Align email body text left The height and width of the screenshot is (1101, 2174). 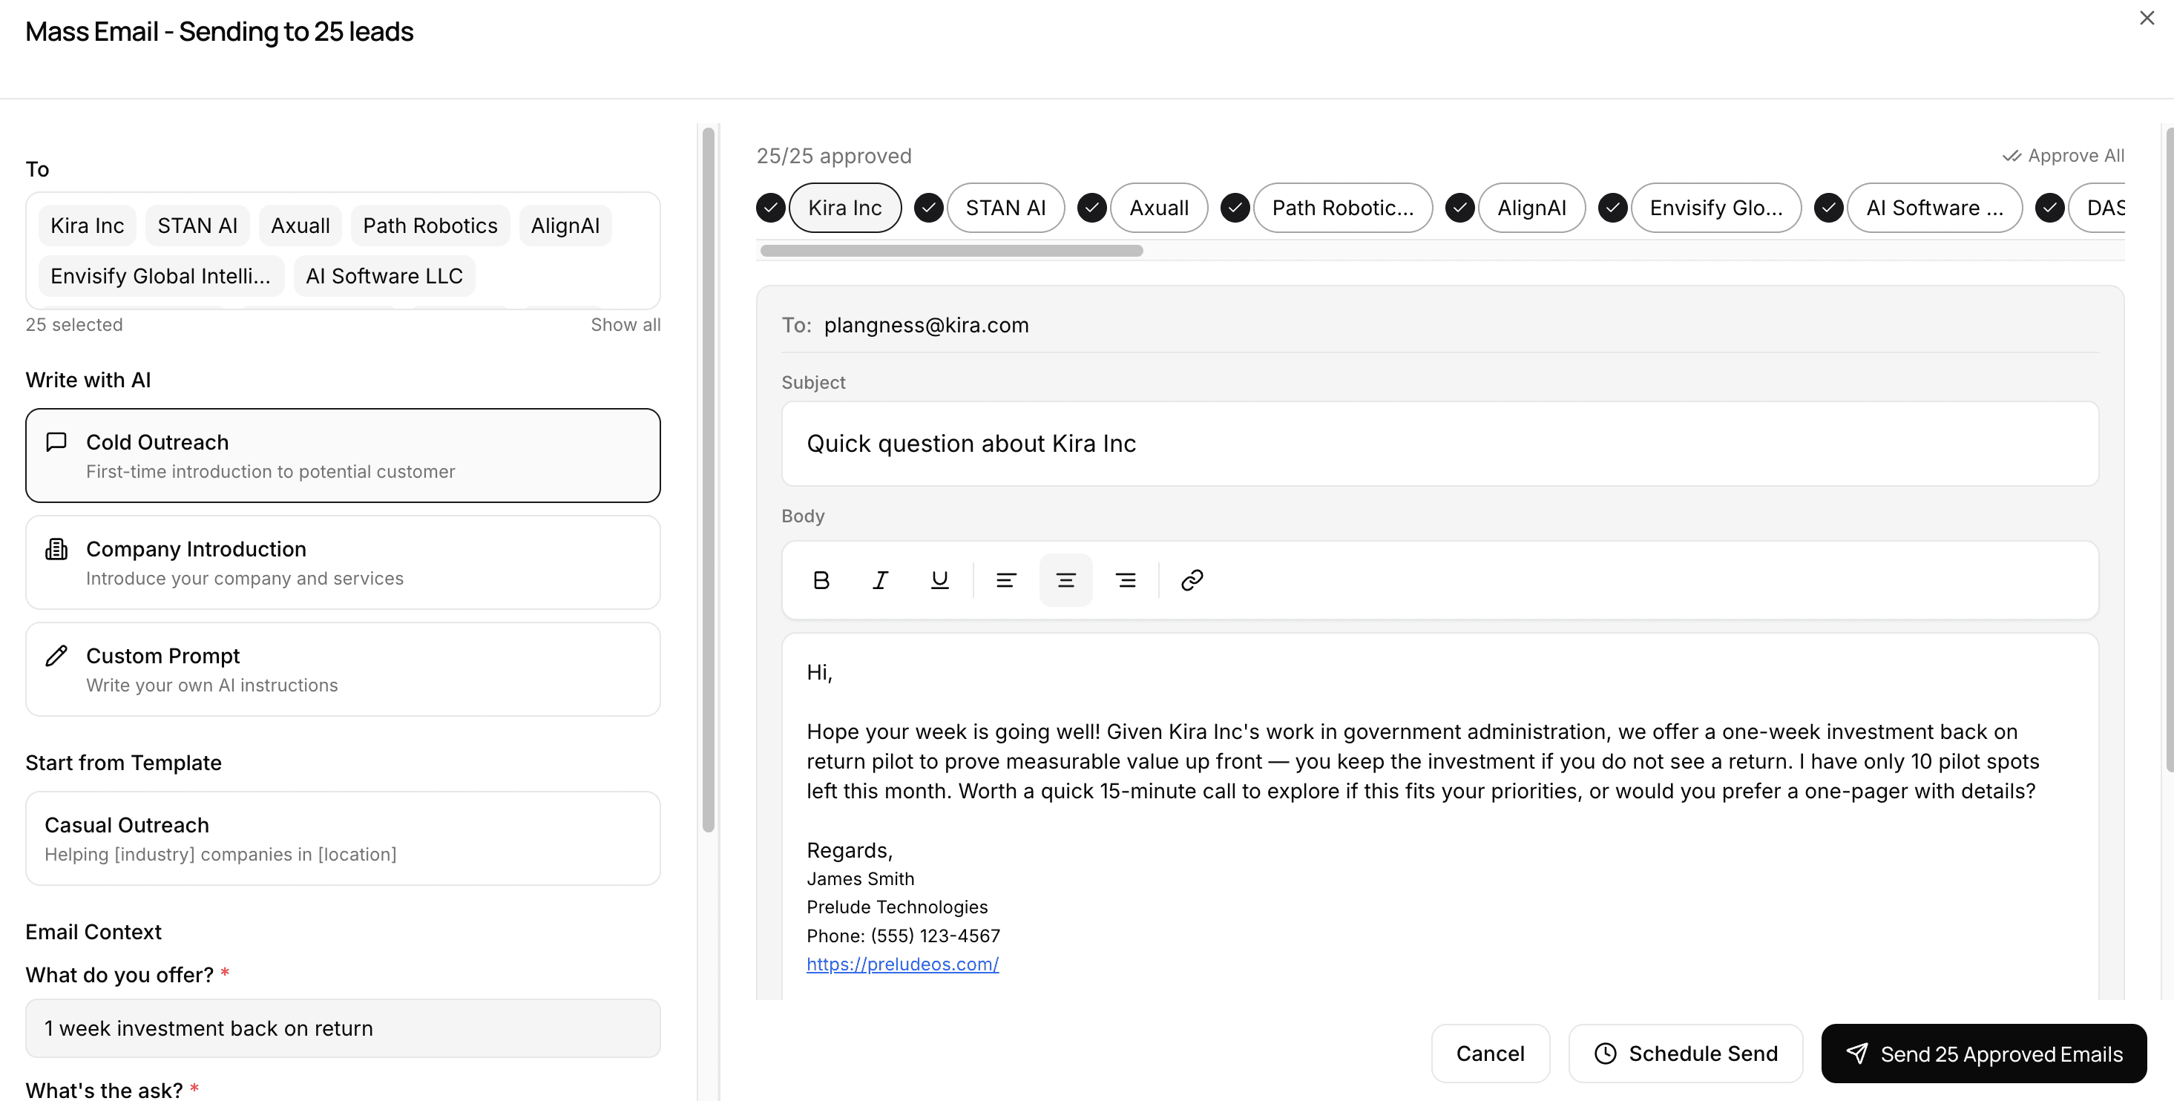(x=1005, y=579)
